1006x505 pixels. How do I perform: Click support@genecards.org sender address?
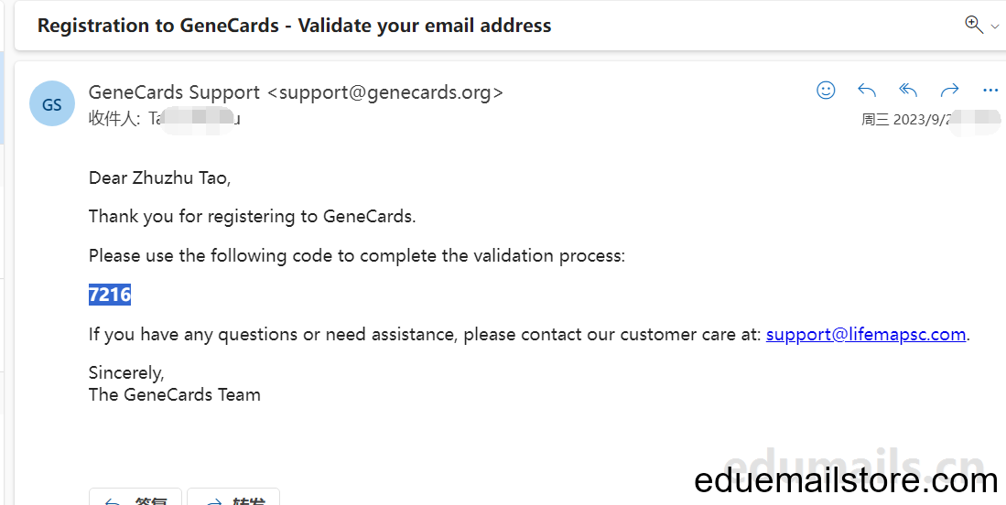(x=385, y=92)
